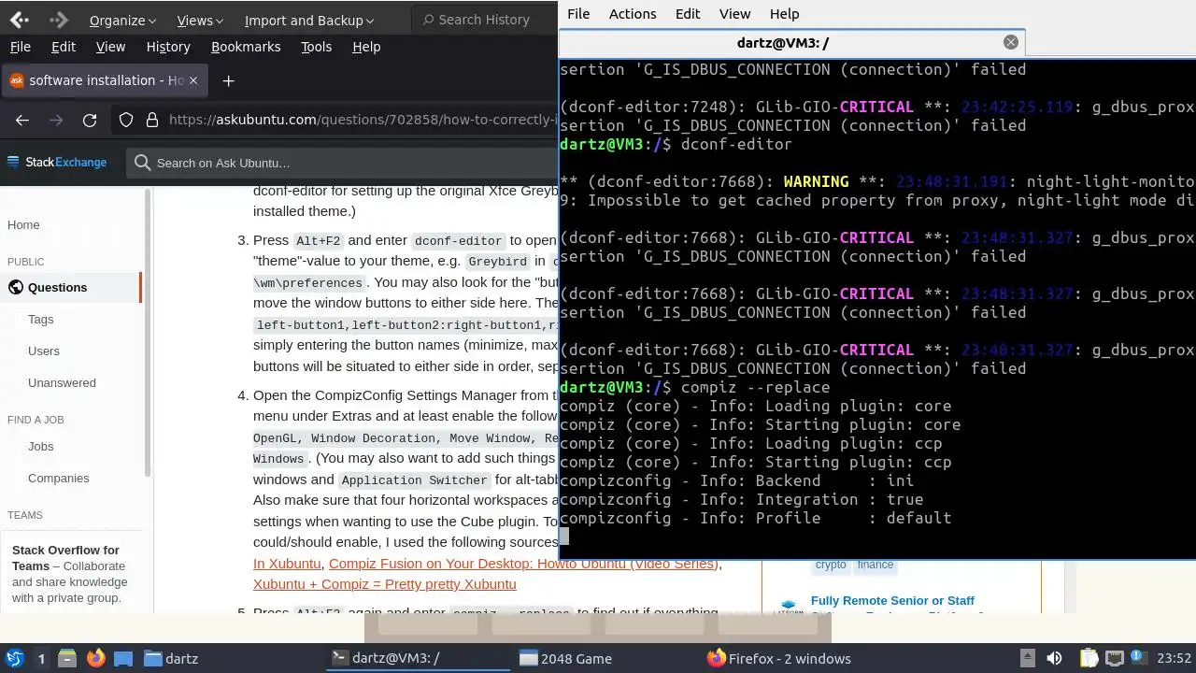Open the Organize dropdown menu
1196x673 pixels.
click(x=122, y=20)
